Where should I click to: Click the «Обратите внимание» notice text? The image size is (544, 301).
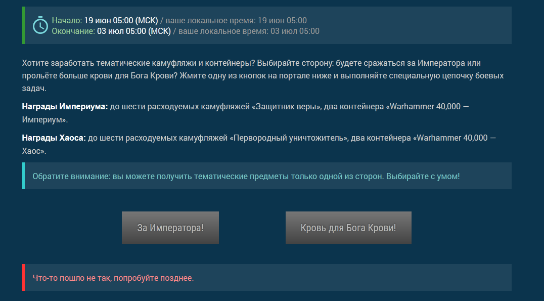click(246, 176)
